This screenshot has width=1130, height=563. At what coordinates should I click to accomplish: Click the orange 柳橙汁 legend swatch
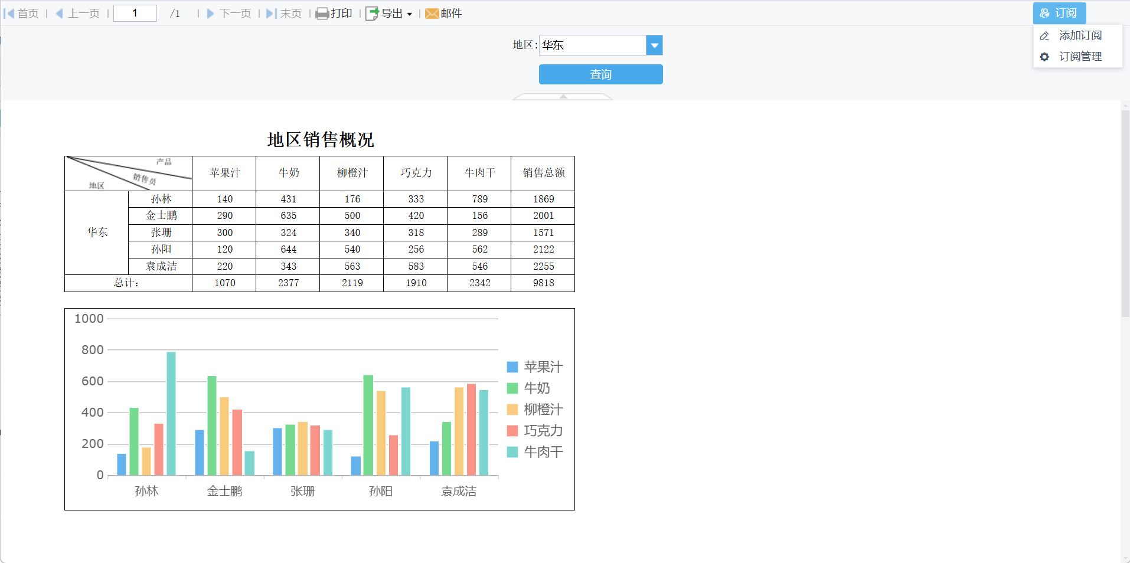(x=512, y=410)
